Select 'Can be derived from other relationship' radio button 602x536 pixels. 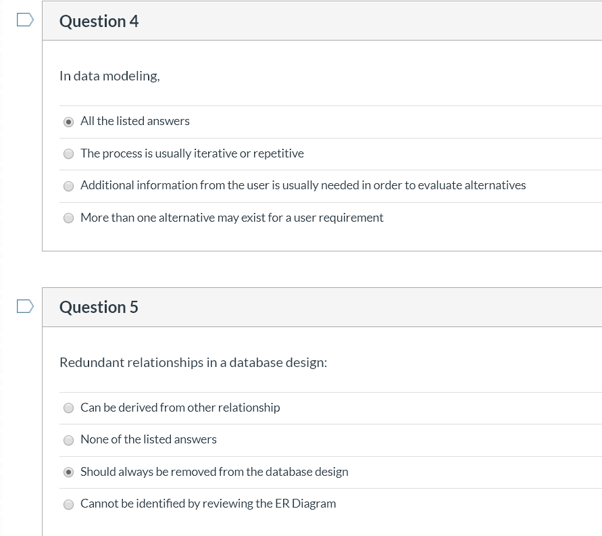coord(68,408)
